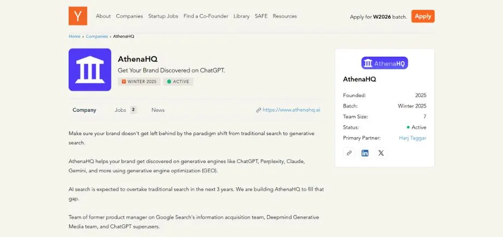Switch to the Jobs tab
Screen dimensions: 503x237
[120, 110]
